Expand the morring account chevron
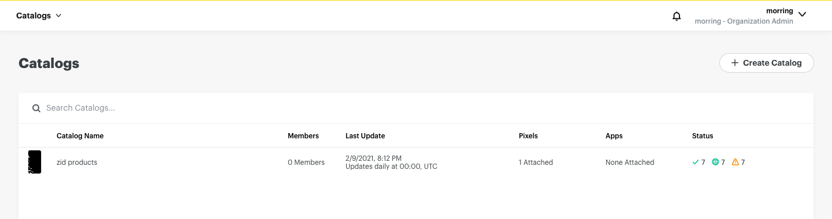832x219 pixels. click(802, 14)
